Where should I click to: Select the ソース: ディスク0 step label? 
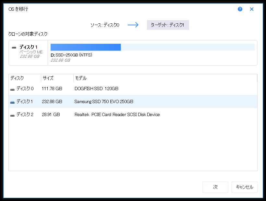105,25
